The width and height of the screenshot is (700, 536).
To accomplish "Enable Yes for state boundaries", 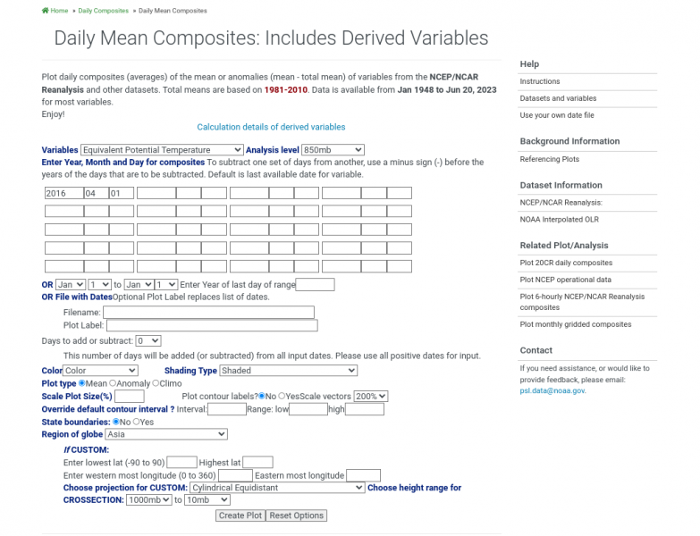I will (x=136, y=422).
